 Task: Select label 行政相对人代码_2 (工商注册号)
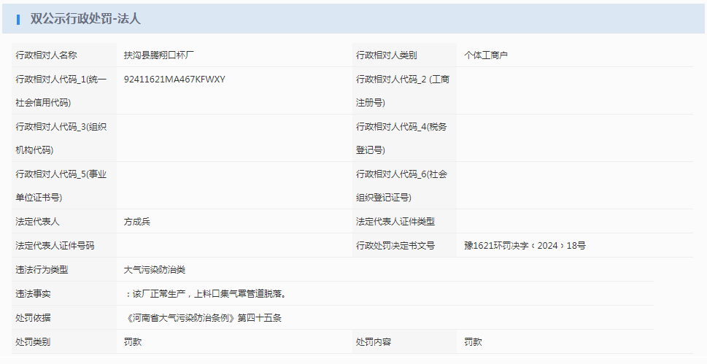403,90
